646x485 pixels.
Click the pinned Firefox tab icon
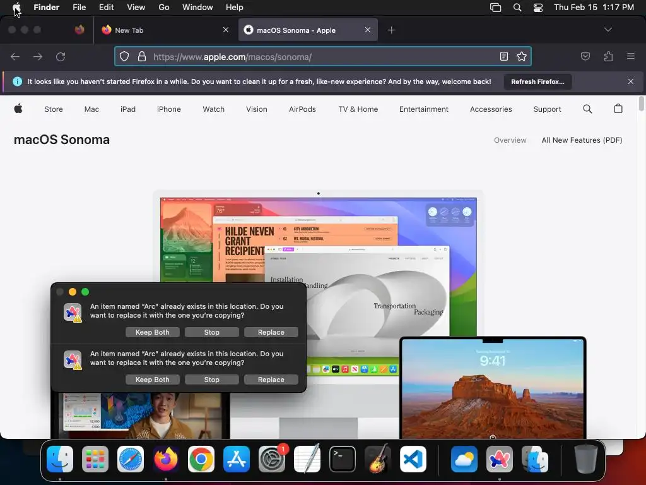pos(79,30)
